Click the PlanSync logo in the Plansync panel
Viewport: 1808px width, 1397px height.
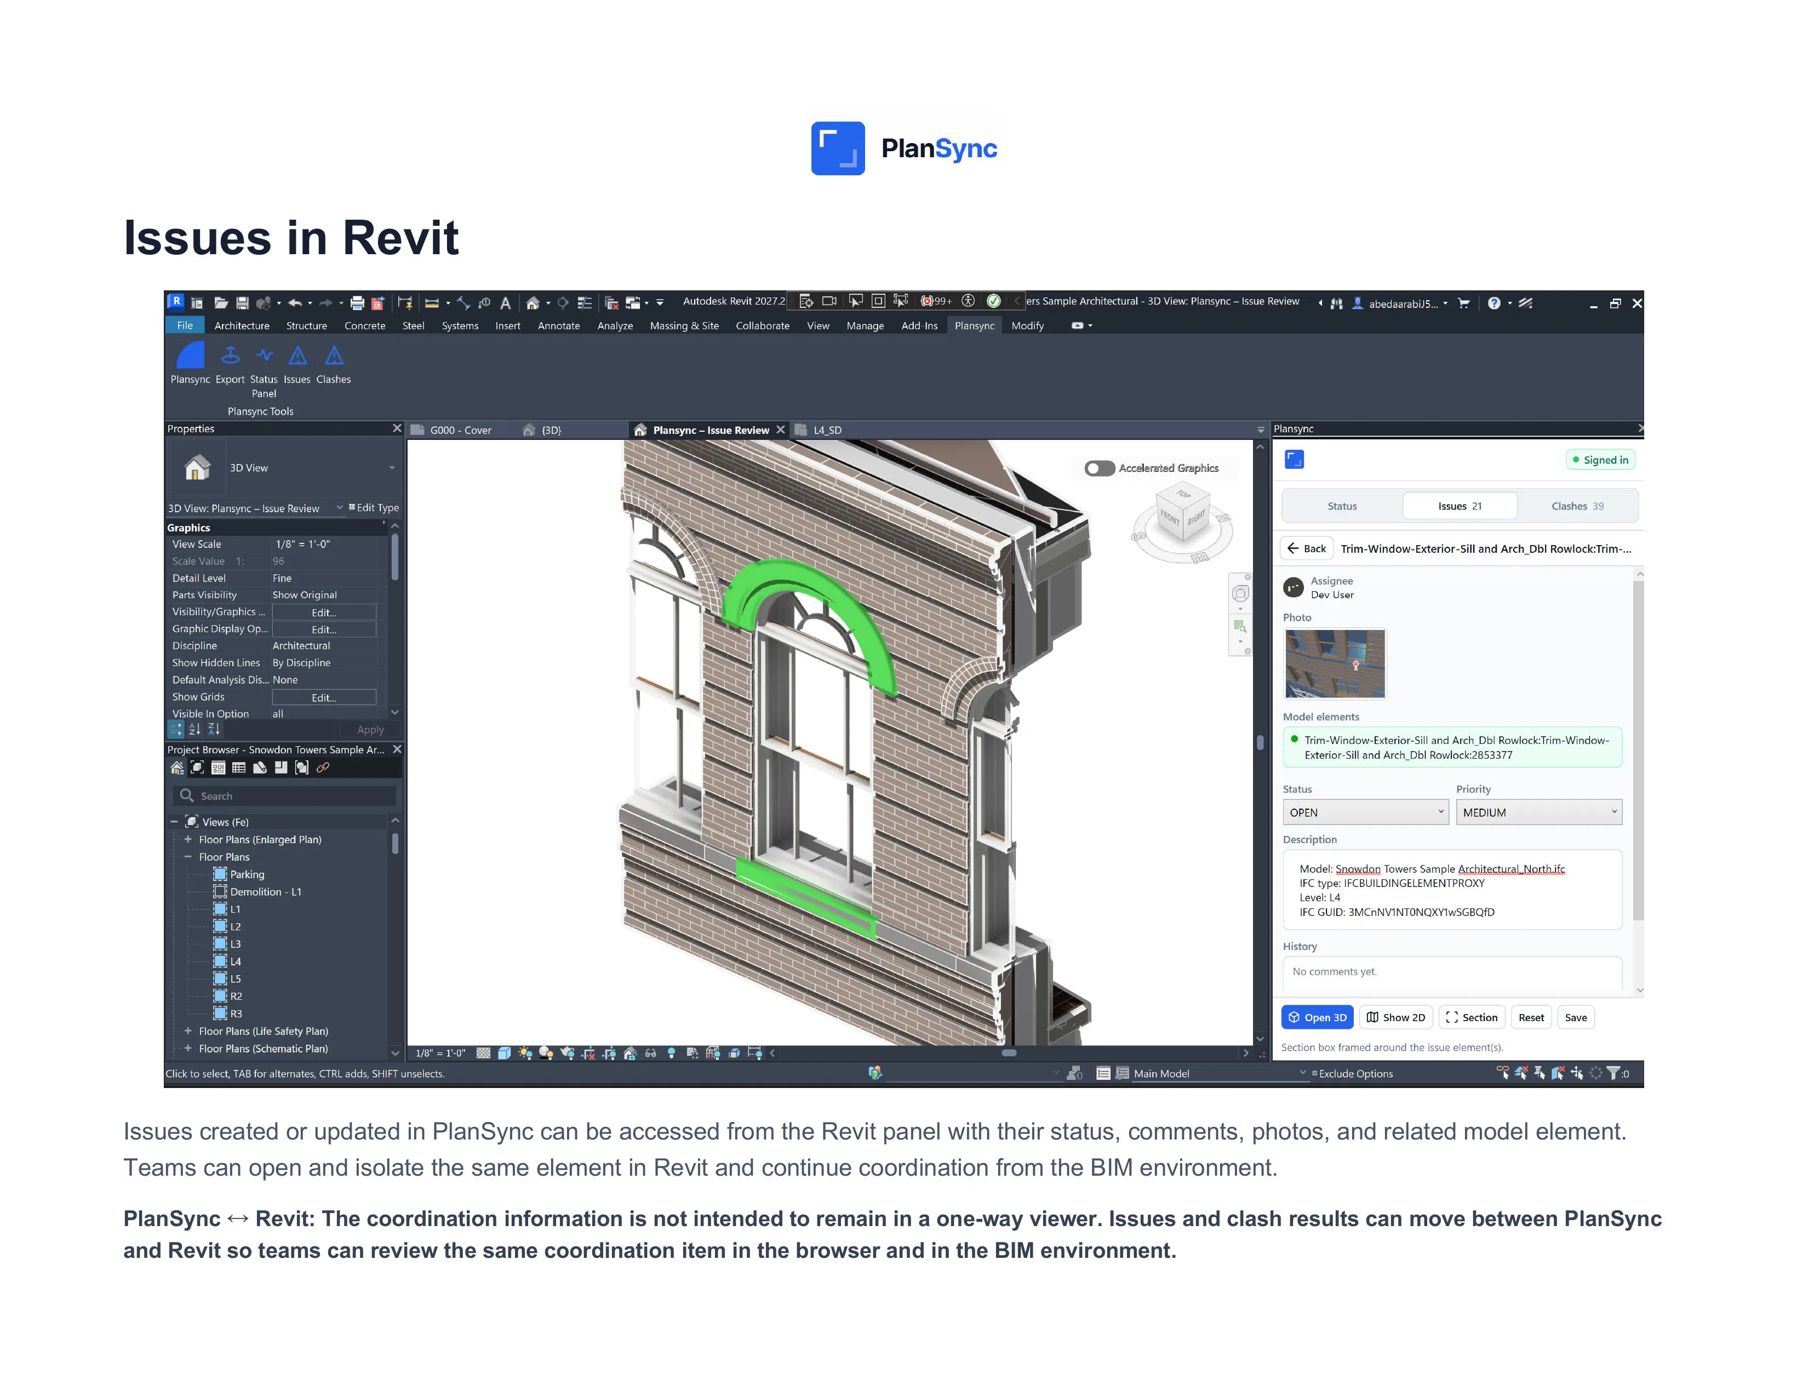point(1294,459)
